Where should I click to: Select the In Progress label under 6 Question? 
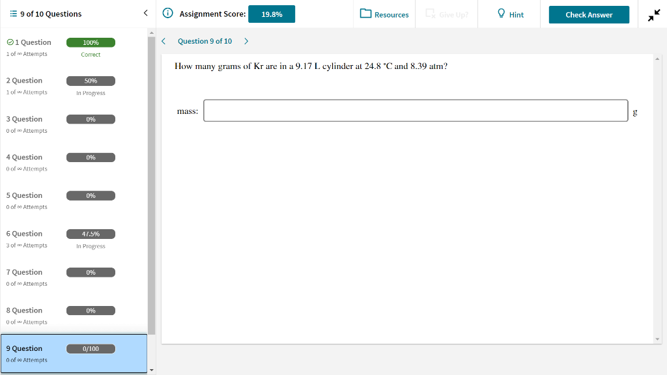(91, 246)
